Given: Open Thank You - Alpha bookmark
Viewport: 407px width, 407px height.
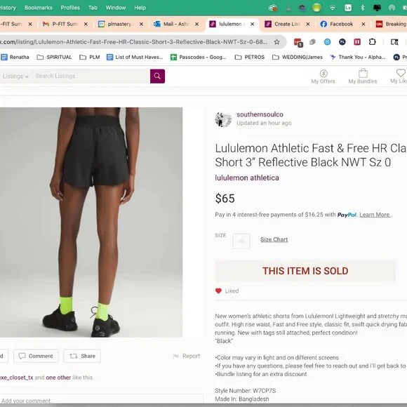Looking at the screenshot, I should click(358, 57).
